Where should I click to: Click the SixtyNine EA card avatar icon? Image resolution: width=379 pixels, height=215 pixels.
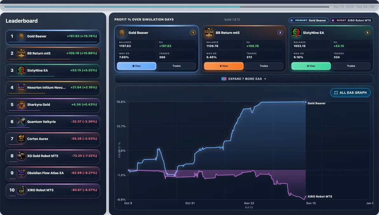pos(296,33)
